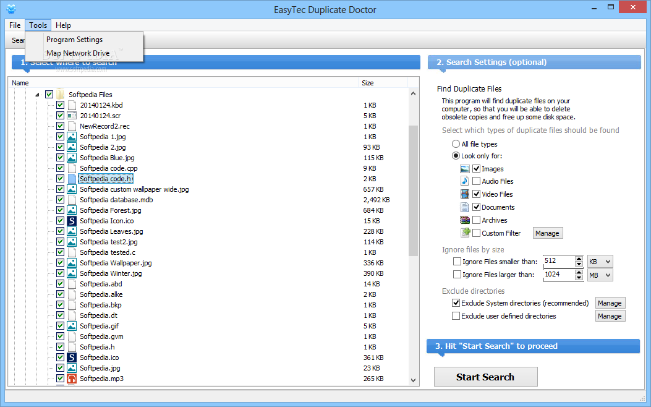
Task: Decrease the smaller-than size spinner value
Action: pyautogui.click(x=579, y=264)
